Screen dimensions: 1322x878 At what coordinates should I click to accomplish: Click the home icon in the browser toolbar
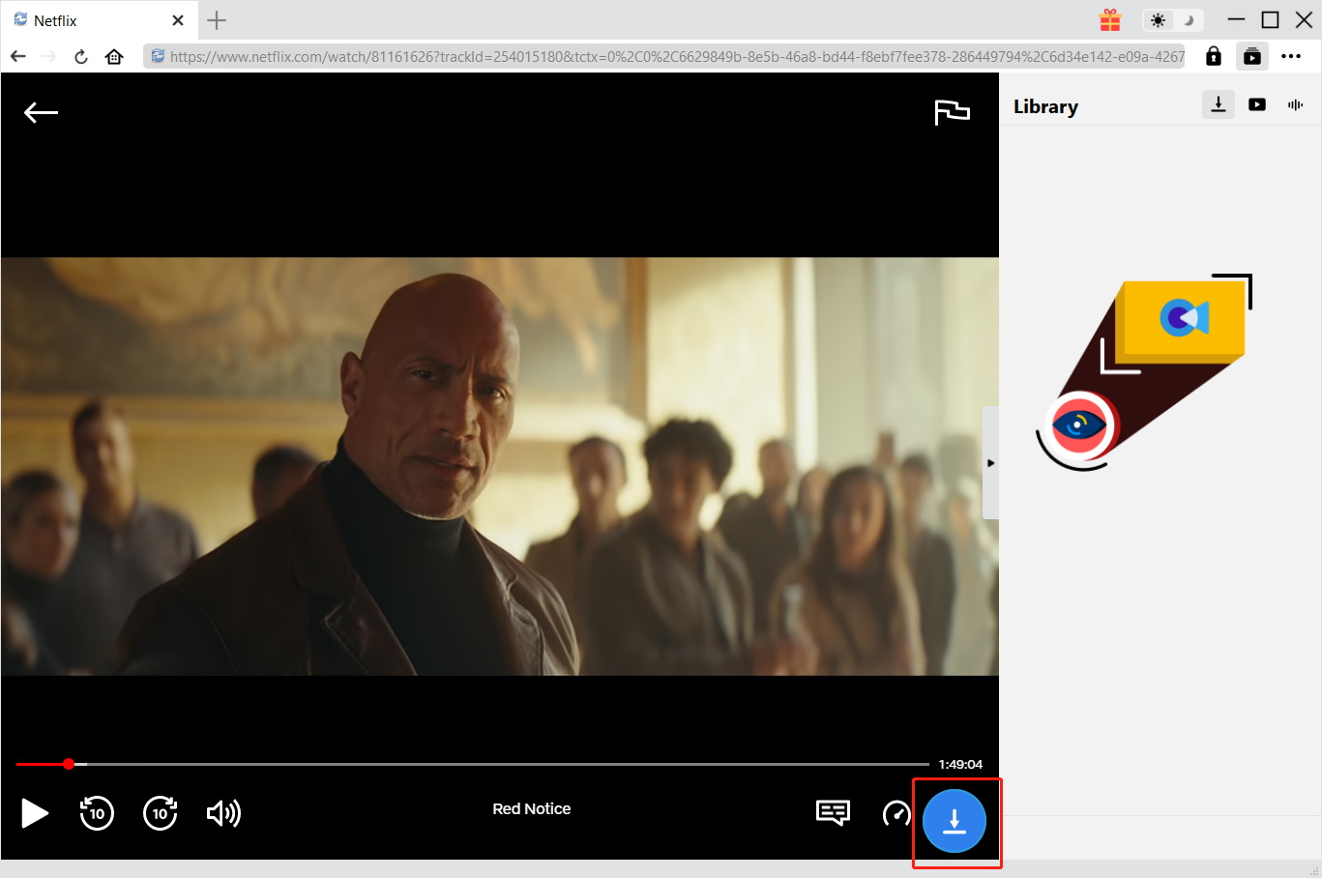point(113,56)
